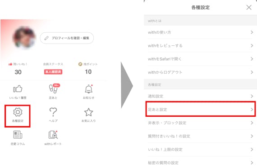Open the お知らせ bell icon
Viewport: 257px width, 167px height.
pos(89,89)
